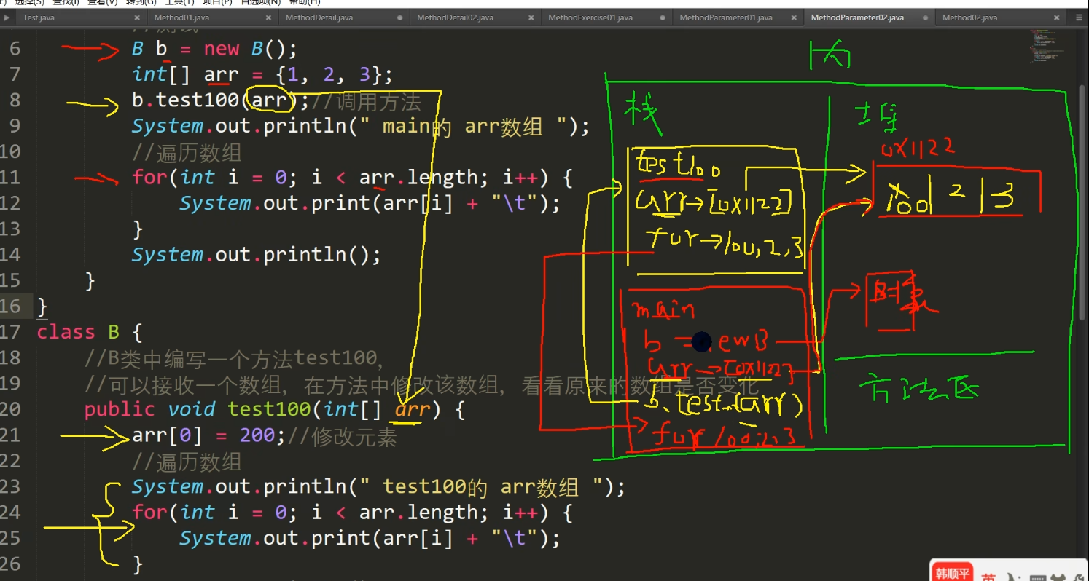Click line number 8 in the gutter

15,100
